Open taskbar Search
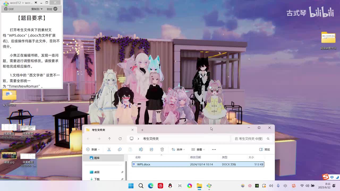Screen dimensions: 340x191 pos(141,186)
